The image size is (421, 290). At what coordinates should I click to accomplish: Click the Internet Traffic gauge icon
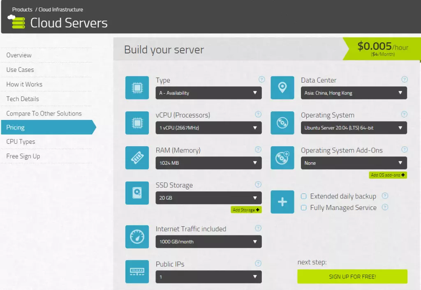pos(137,237)
